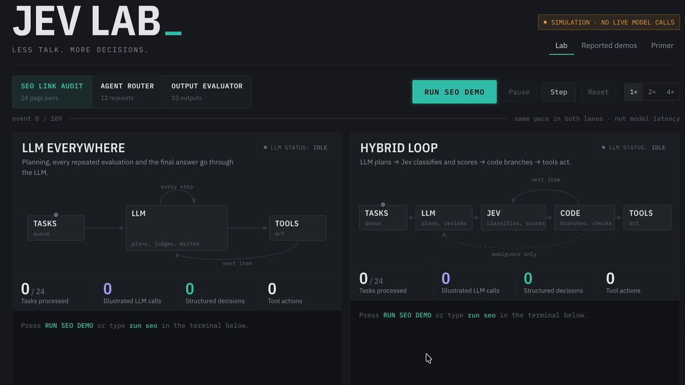685x385 pixels.
Task: Go to the Lab nav tab
Action: 562,46
